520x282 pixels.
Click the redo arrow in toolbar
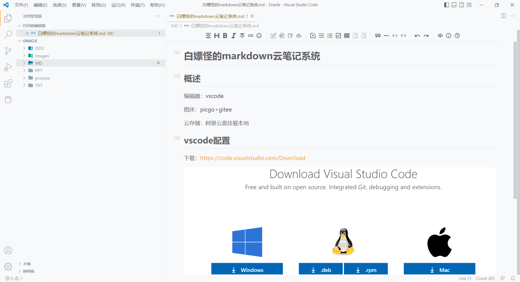pyautogui.click(x=426, y=36)
